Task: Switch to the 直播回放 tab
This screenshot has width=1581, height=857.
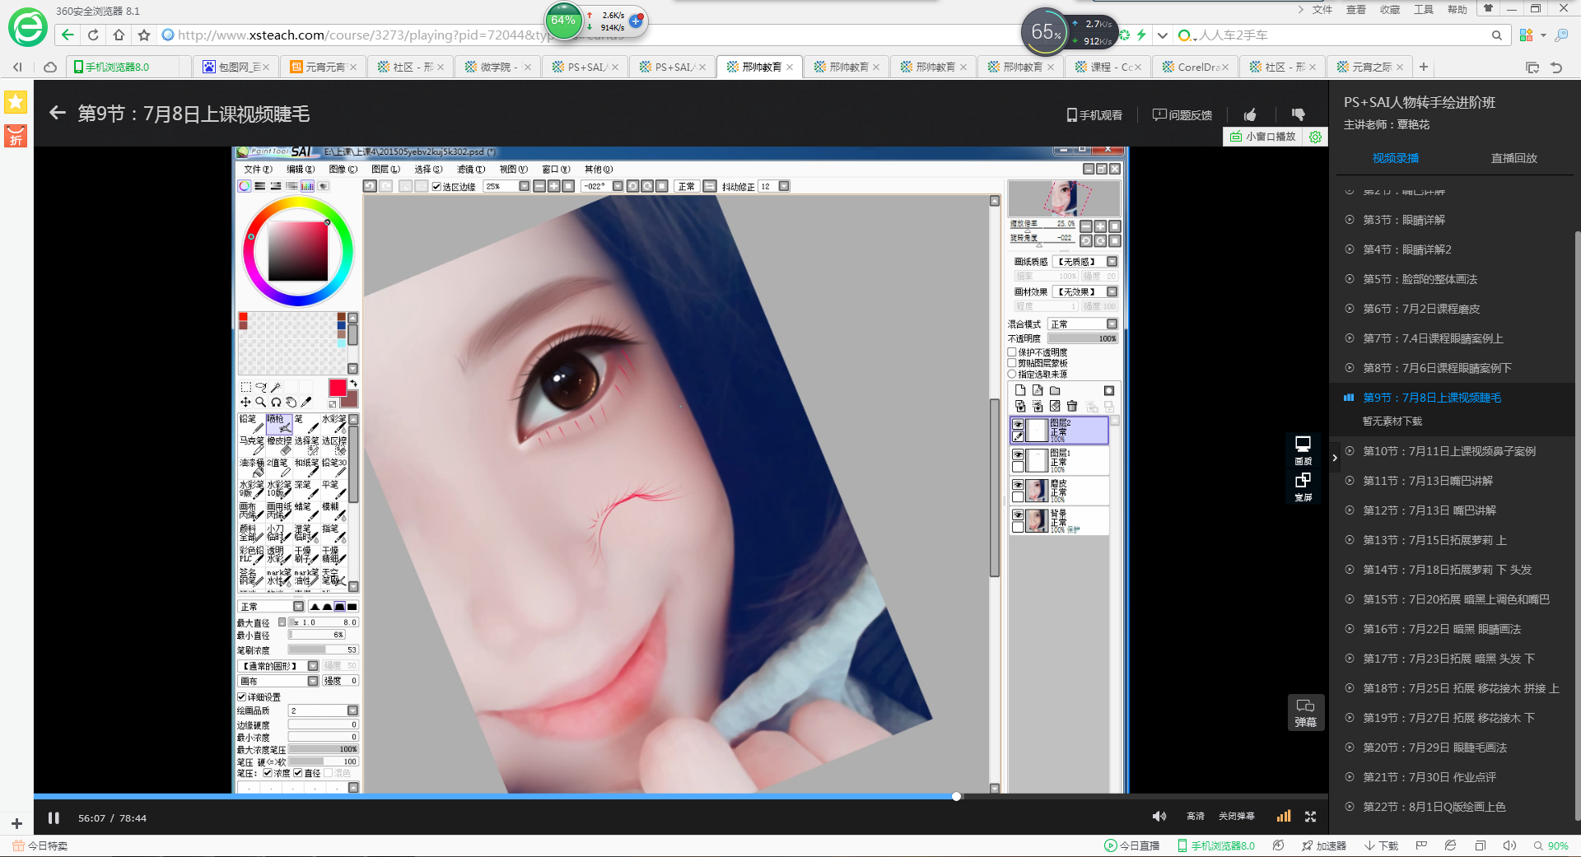Action: tap(1513, 158)
